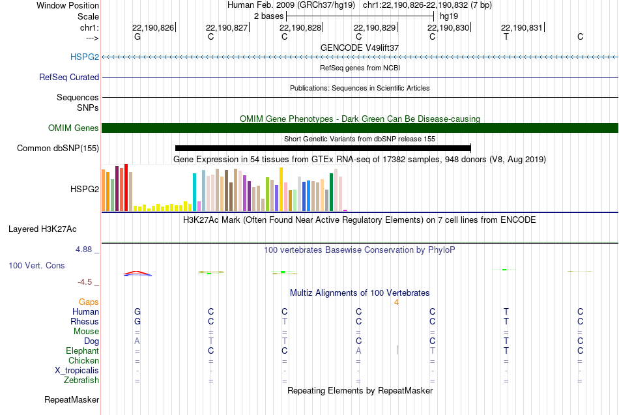This screenshot has height=415, width=619.
Task: Open the RefSeq Curated track label
Action: 69,77
